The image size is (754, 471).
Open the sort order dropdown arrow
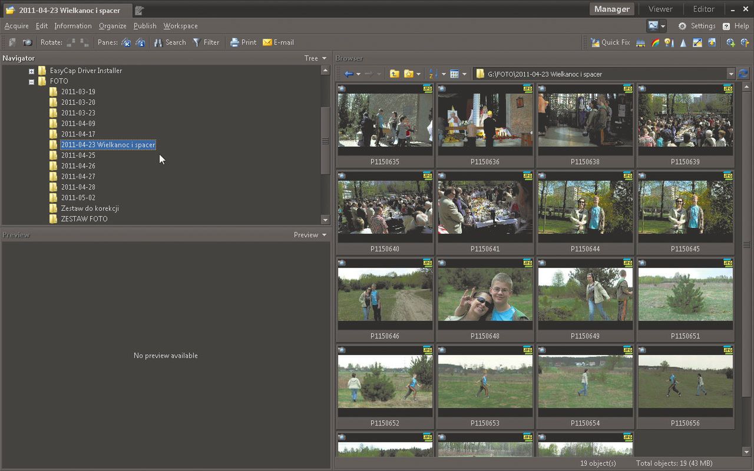coord(444,74)
